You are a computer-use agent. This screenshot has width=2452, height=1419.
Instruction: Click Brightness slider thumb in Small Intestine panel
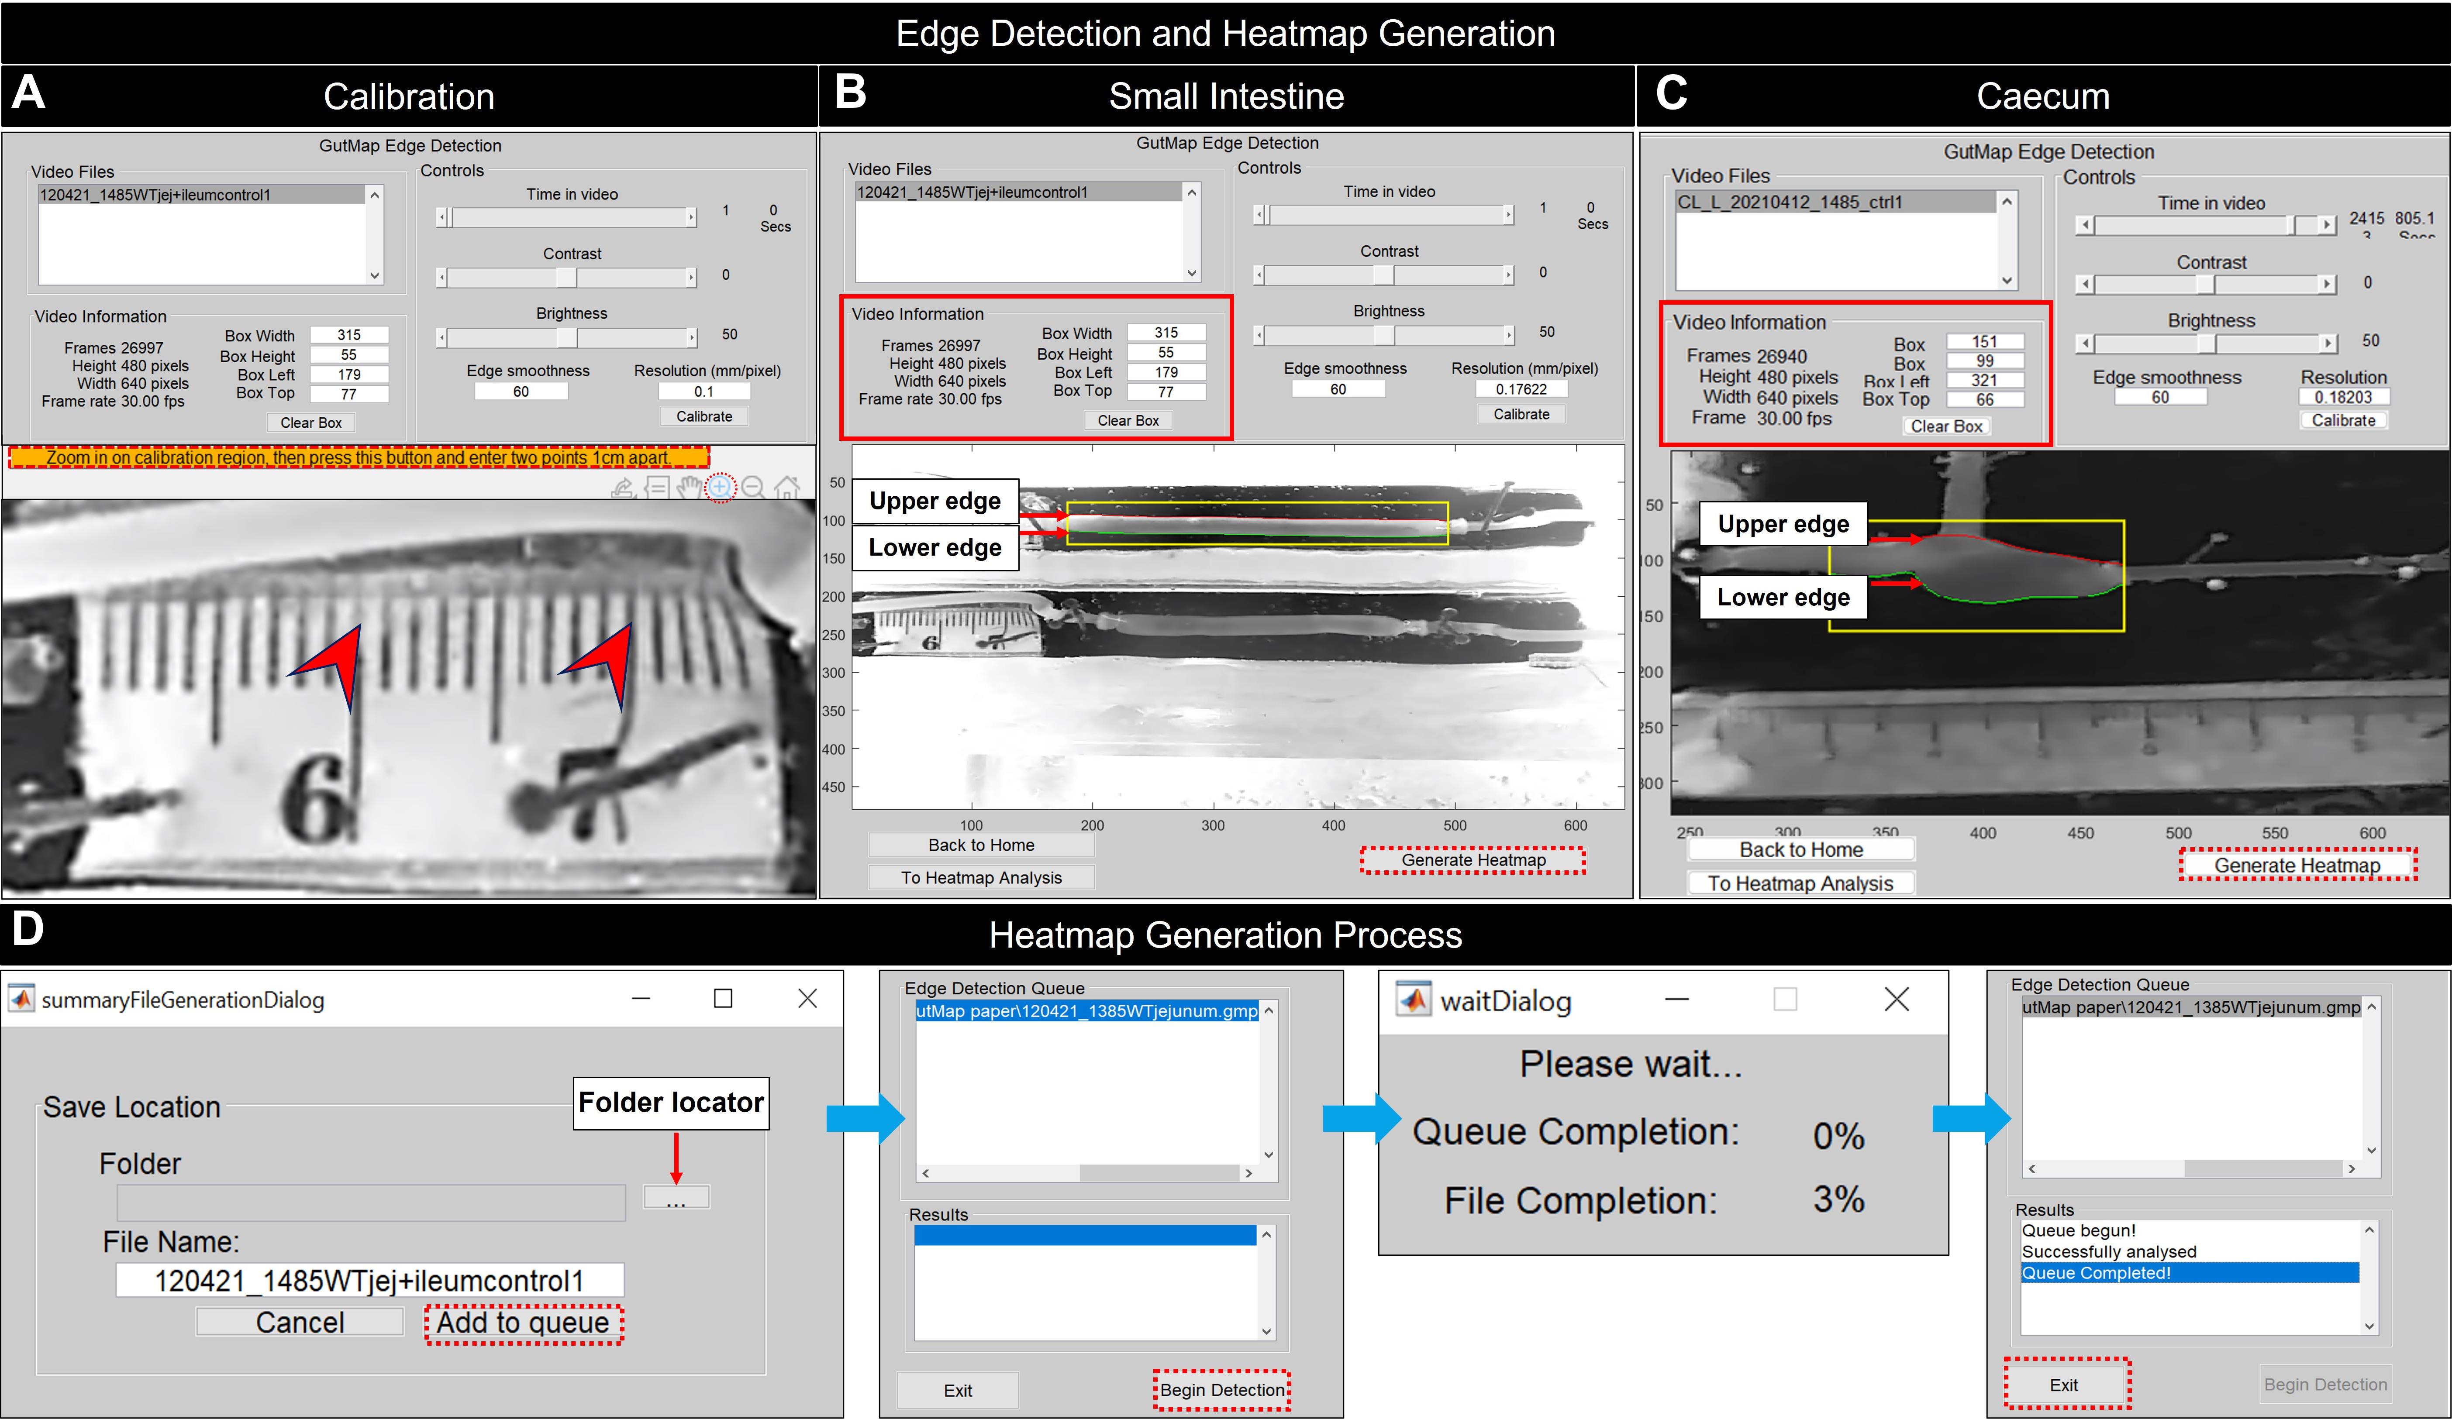[x=1383, y=335]
